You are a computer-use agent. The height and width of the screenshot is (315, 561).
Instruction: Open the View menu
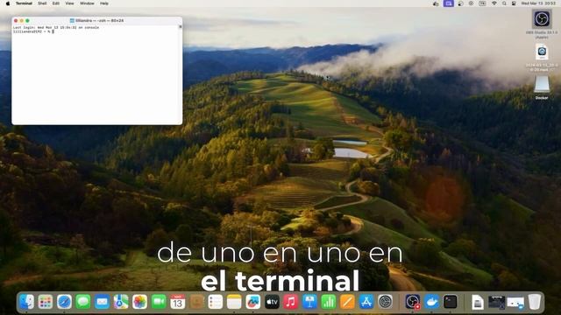pyautogui.click(x=69, y=3)
